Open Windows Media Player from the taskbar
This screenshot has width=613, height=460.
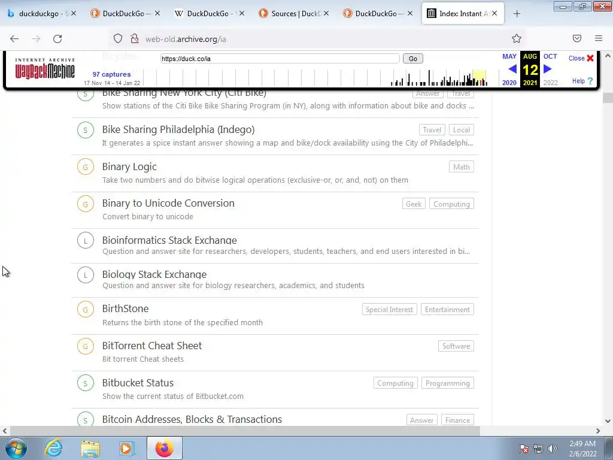pyautogui.click(x=126, y=448)
